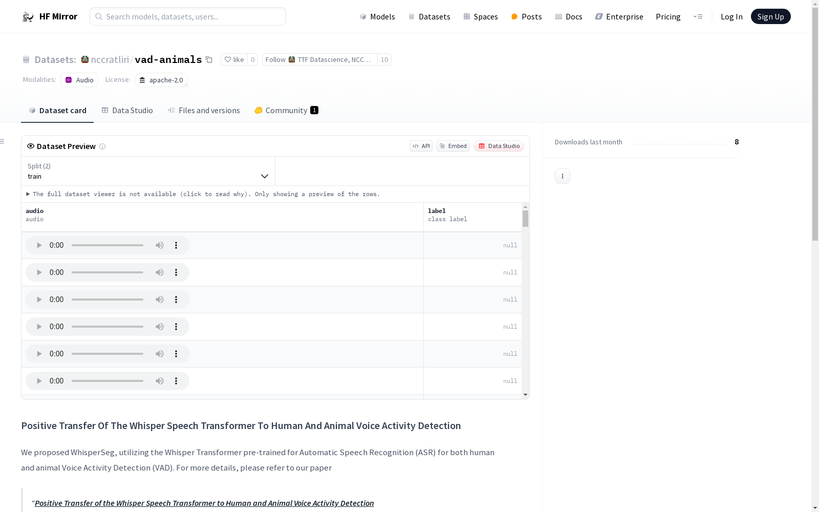
Task: Click the table scrollbar down arrow
Action: 525,395
